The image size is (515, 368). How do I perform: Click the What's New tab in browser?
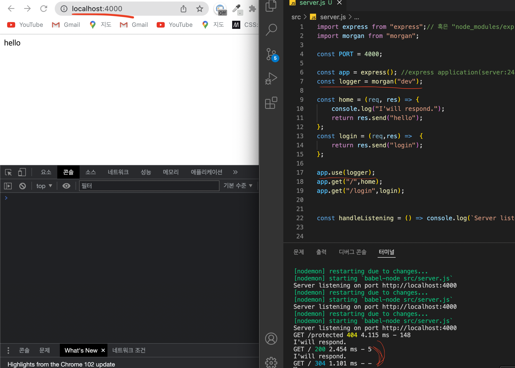point(80,350)
